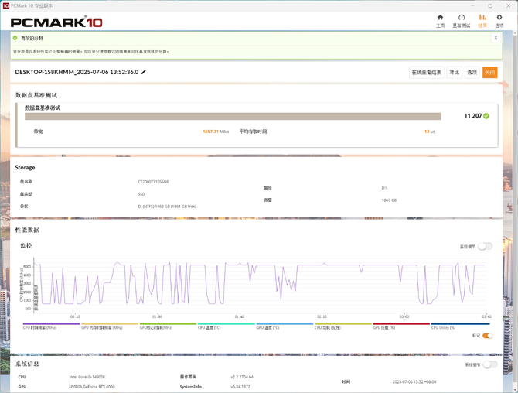This screenshot has height=393, width=518.
Task: Toggle the GPU 内存时钟频率 (MHz) legend series
Action: (109, 326)
